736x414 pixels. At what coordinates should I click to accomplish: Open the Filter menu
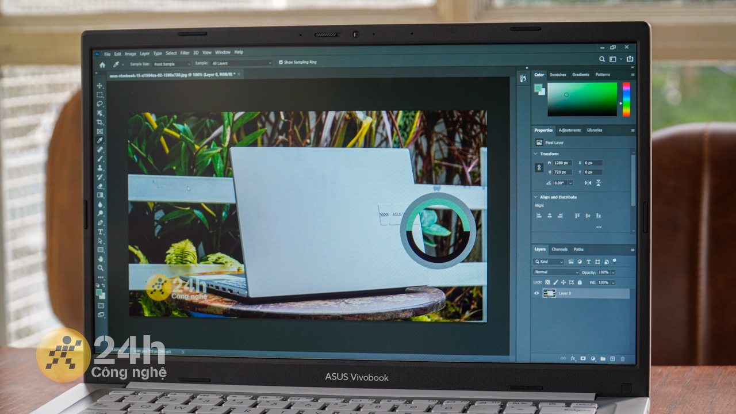pyautogui.click(x=185, y=53)
